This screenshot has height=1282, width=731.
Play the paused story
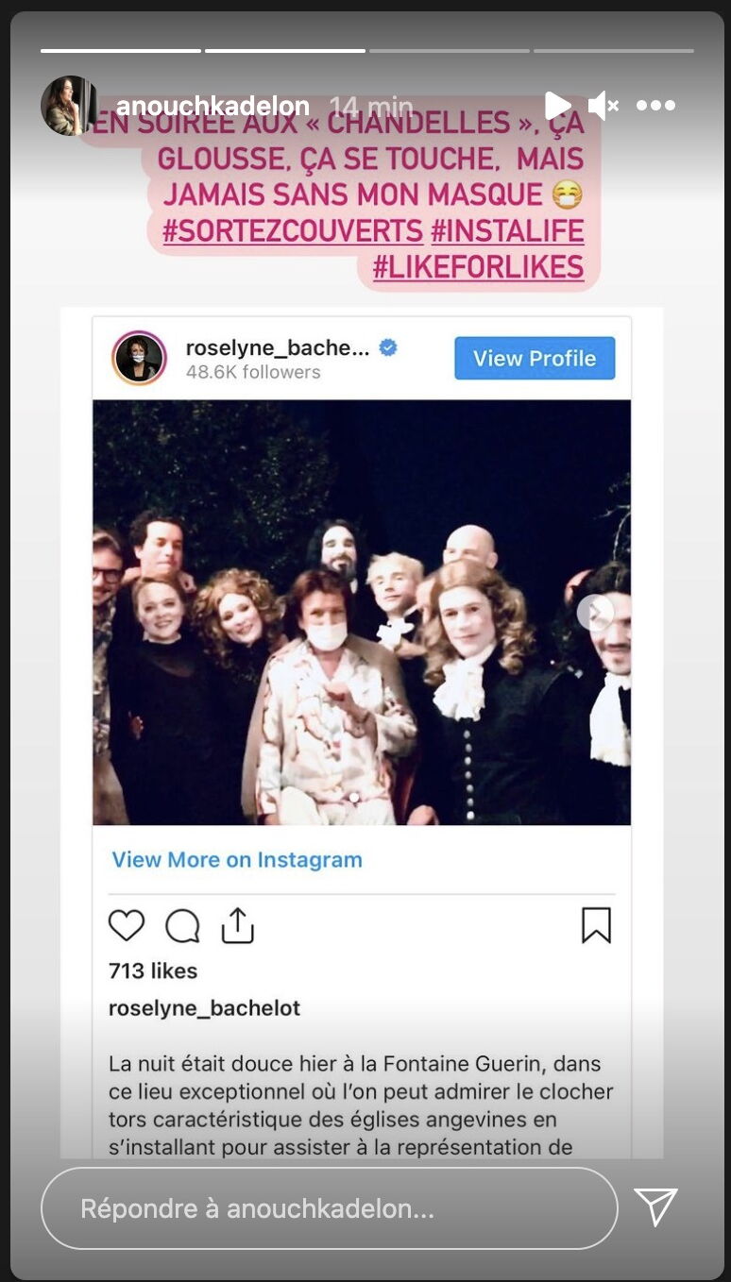[557, 106]
